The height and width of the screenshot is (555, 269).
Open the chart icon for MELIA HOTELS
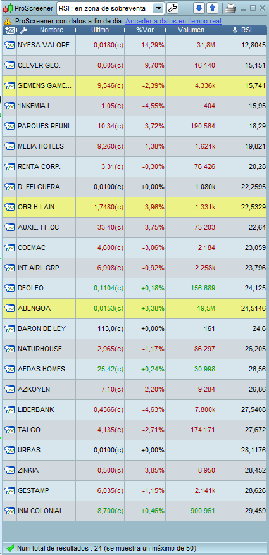point(9,146)
